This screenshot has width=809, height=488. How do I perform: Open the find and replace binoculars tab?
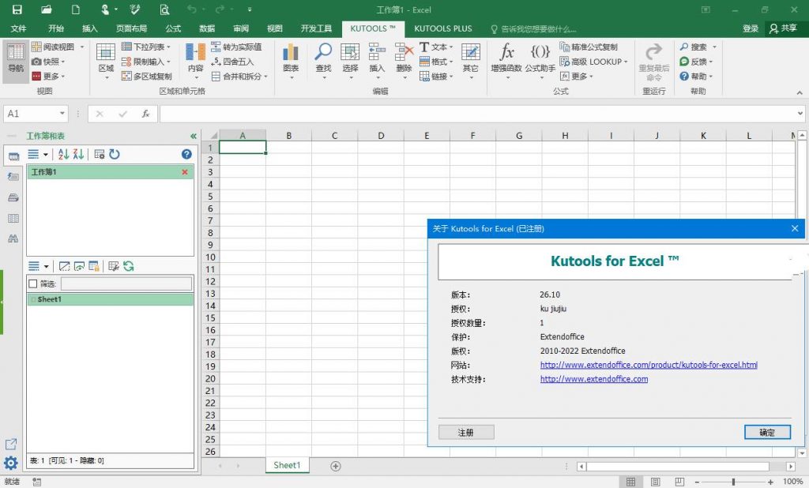pos(13,238)
